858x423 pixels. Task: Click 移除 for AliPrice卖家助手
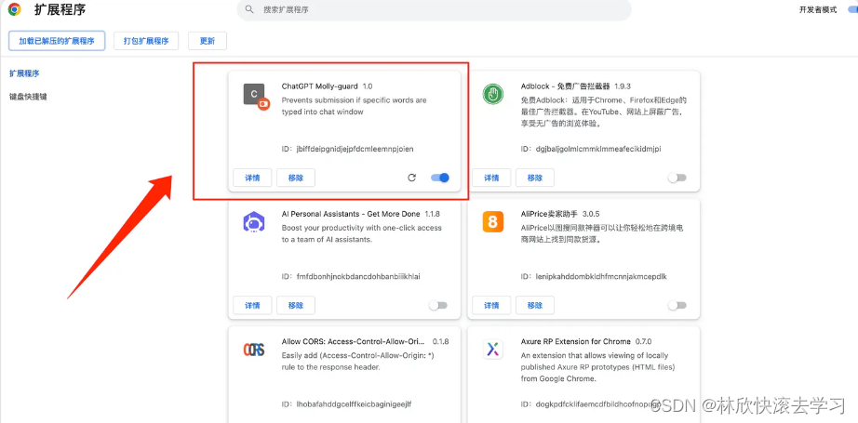534,305
